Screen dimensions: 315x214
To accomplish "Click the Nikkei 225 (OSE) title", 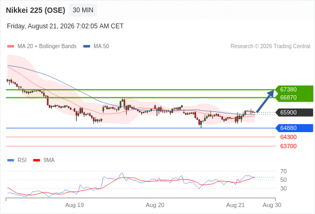I will (x=36, y=10).
